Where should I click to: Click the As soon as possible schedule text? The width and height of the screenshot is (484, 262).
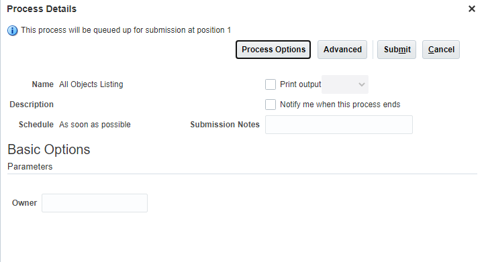pos(95,125)
